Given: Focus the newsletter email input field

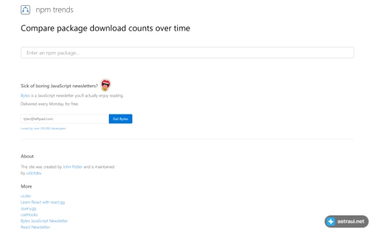Looking at the screenshot, I should (65, 119).
